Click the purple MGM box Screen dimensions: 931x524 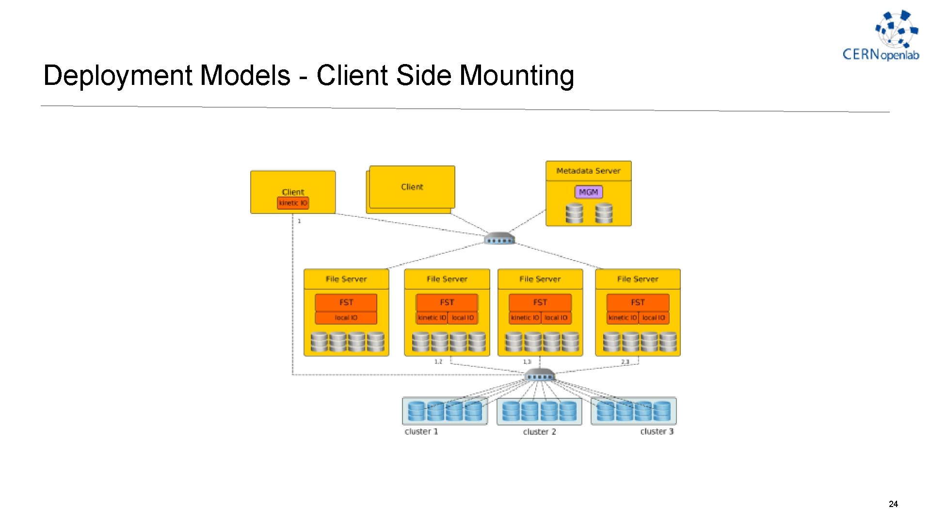[x=589, y=192]
